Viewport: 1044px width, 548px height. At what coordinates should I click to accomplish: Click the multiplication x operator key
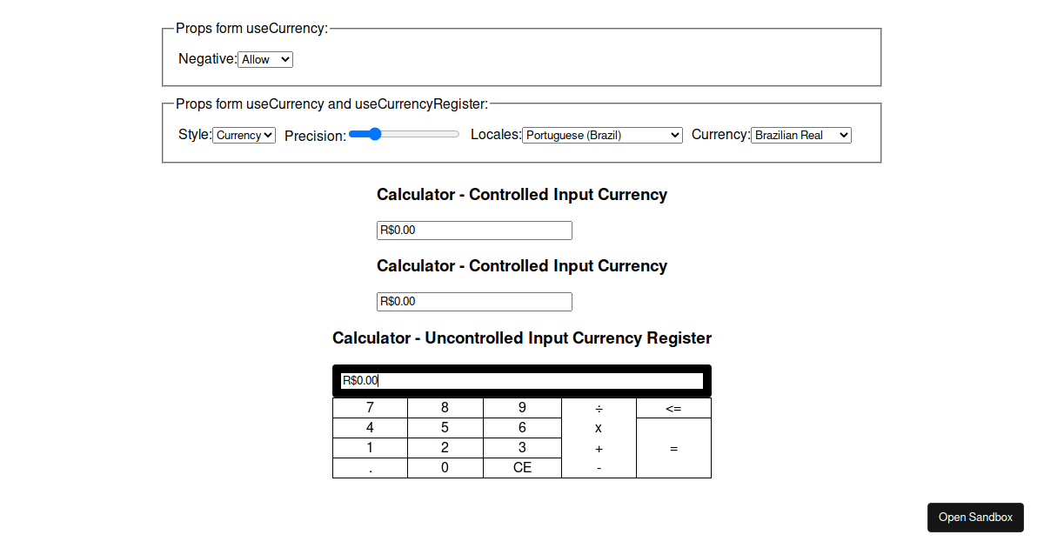coord(598,427)
